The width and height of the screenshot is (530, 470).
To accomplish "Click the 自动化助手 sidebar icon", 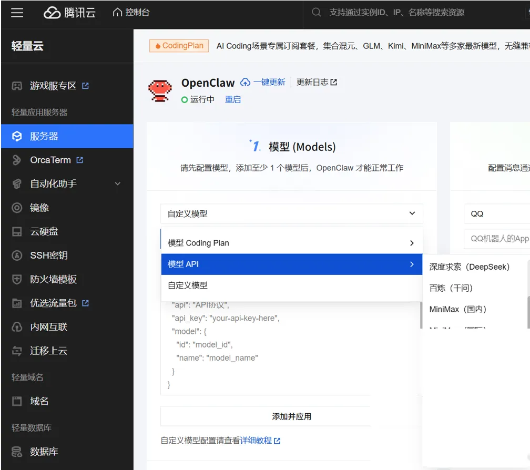I will pyautogui.click(x=17, y=184).
